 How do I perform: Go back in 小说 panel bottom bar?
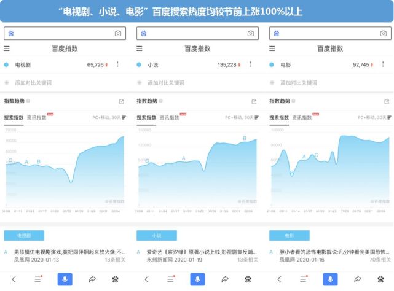pos(146,279)
